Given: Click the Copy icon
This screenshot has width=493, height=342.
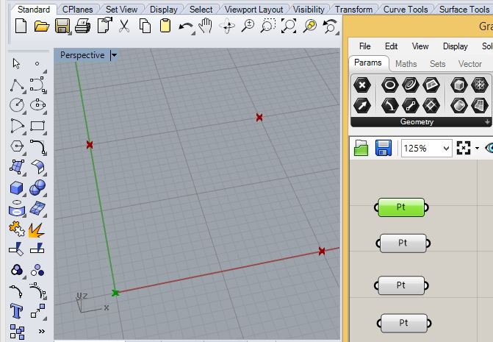Looking at the screenshot, I should tap(145, 26).
